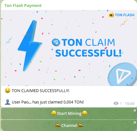Click the megaphone emoji left of Channel
Viewport: 137px width, 131px height.
tap(58, 125)
